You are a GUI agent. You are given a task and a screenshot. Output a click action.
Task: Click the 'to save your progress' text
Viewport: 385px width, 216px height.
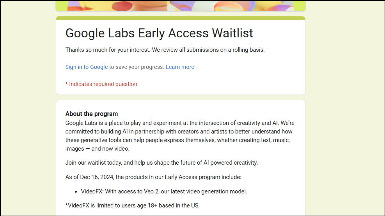tap(137, 67)
